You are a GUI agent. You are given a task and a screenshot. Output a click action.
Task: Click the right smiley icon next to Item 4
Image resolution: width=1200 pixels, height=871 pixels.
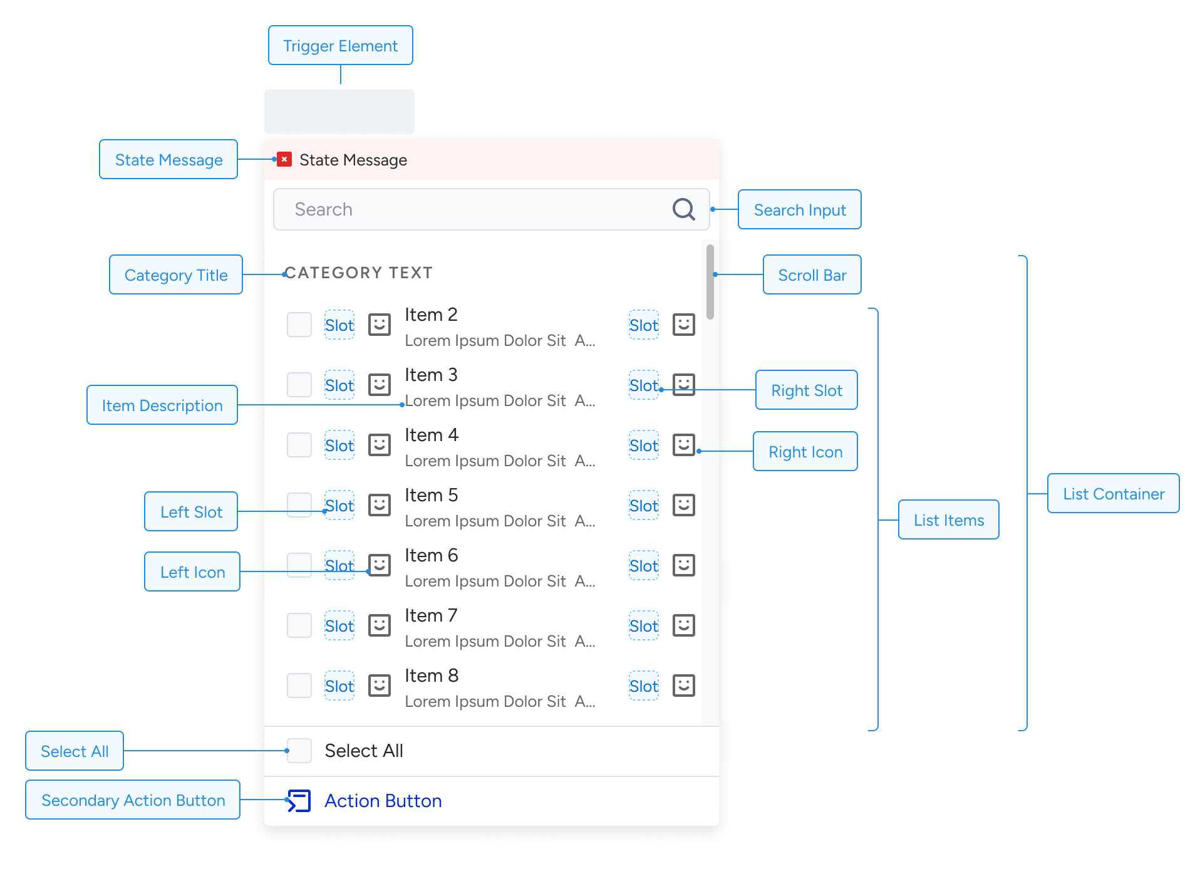[683, 444]
